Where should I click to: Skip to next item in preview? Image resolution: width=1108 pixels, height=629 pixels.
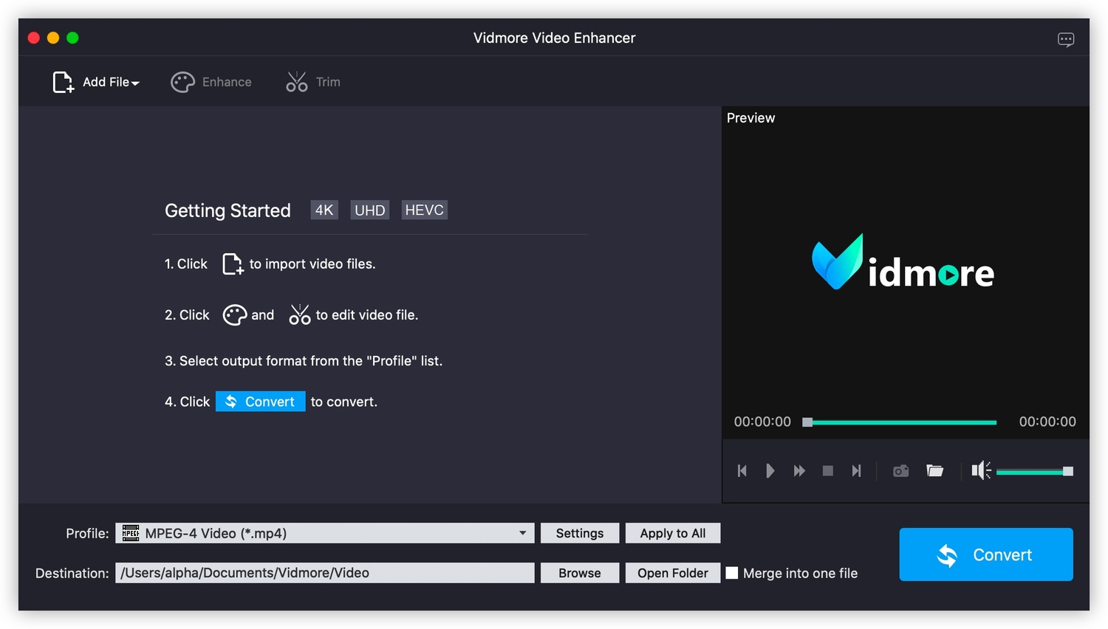pyautogui.click(x=856, y=471)
